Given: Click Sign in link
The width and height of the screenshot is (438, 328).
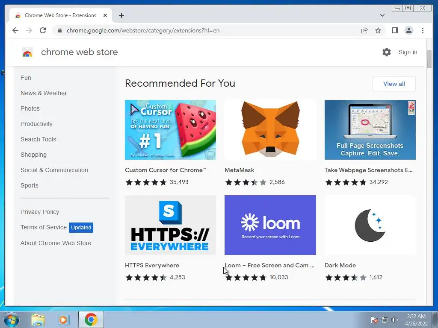Looking at the screenshot, I should [408, 52].
